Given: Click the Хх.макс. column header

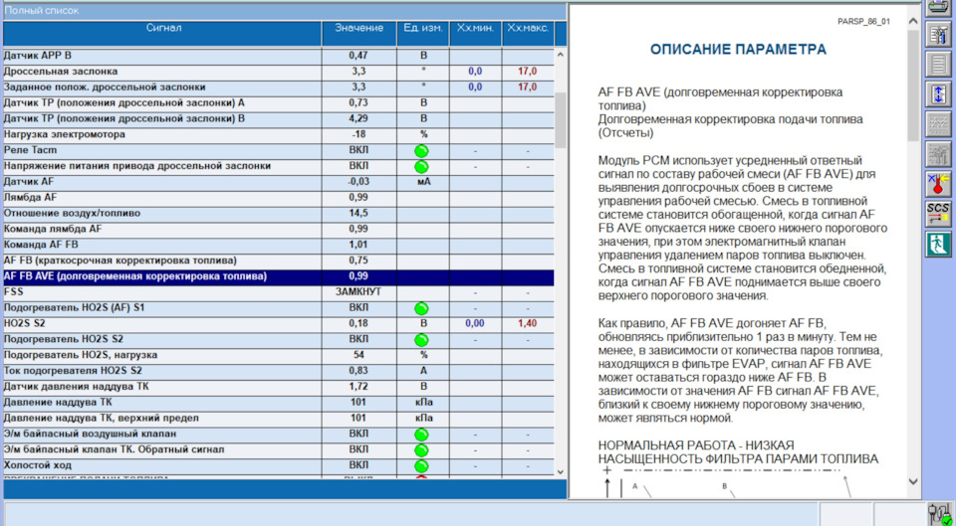Looking at the screenshot, I should click(x=528, y=33).
